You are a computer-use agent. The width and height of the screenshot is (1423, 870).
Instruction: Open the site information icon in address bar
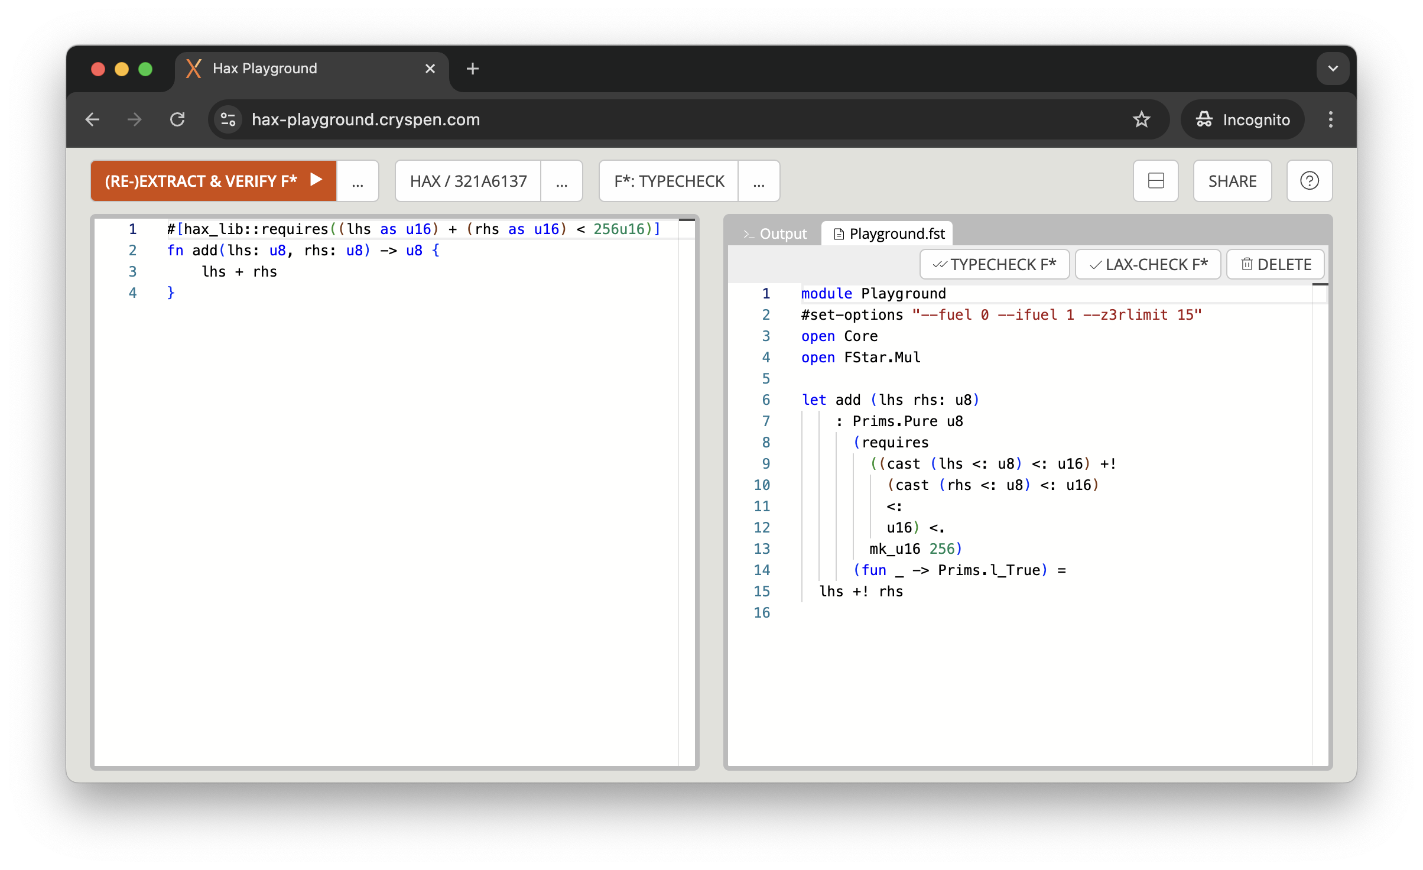[x=228, y=119]
